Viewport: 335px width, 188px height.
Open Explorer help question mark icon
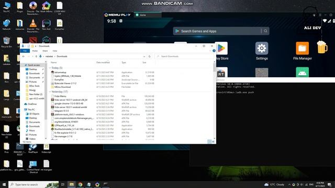pos(214,51)
